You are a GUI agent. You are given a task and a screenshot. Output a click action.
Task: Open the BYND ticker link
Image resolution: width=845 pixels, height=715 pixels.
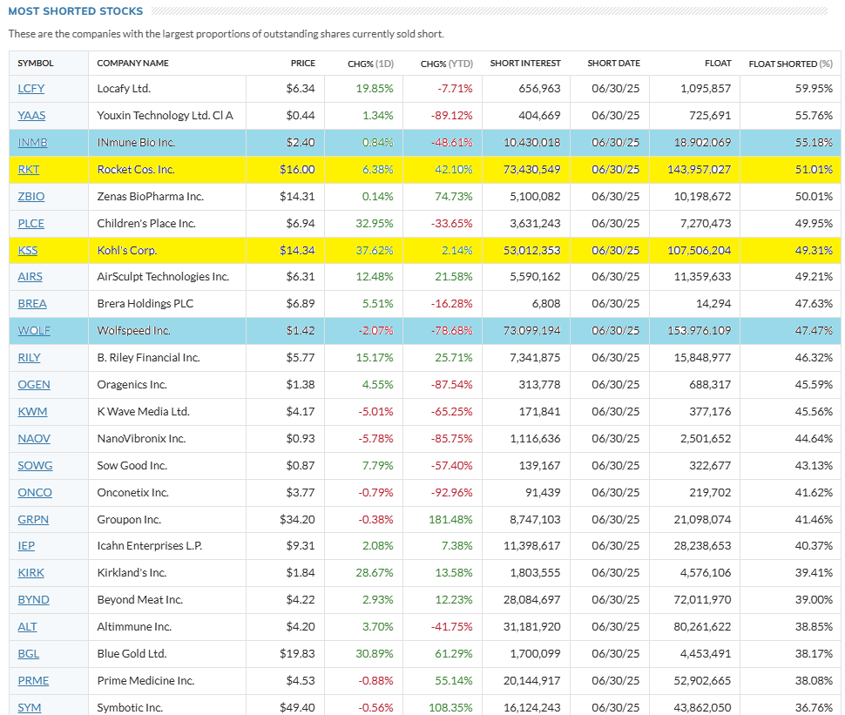(x=33, y=599)
